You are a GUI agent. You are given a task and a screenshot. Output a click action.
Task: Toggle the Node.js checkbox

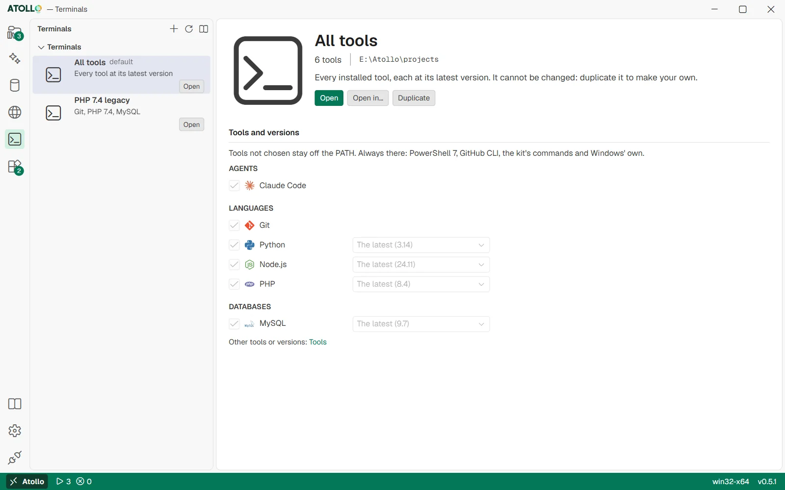[x=234, y=265]
